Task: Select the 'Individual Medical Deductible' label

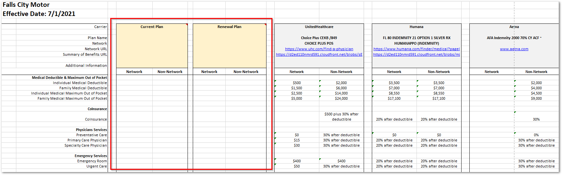Action: [x=80, y=83]
